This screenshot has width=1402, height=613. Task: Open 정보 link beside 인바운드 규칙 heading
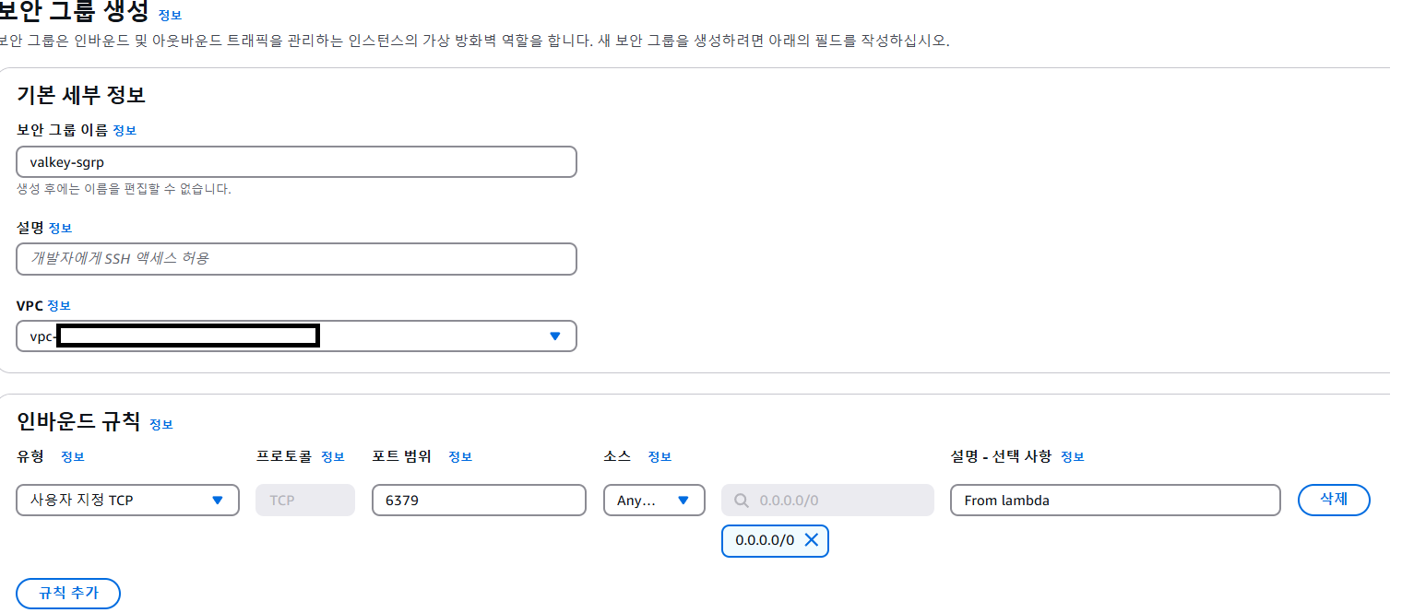pyautogui.click(x=161, y=425)
